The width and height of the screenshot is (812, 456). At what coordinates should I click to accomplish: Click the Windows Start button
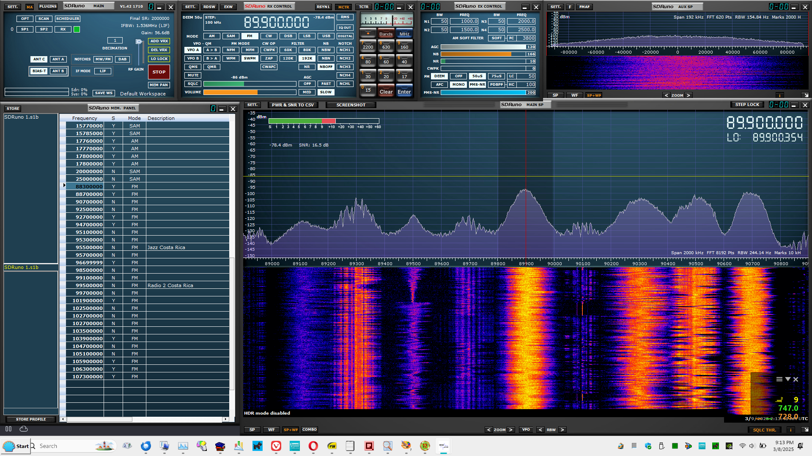[x=15, y=446]
